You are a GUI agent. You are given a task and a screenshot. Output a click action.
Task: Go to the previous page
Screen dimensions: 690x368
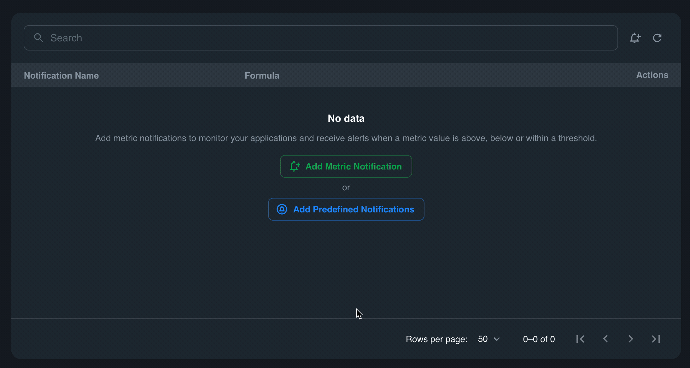point(605,339)
